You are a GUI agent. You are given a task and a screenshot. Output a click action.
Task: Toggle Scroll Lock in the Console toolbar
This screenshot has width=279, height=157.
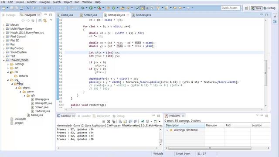(125, 121)
